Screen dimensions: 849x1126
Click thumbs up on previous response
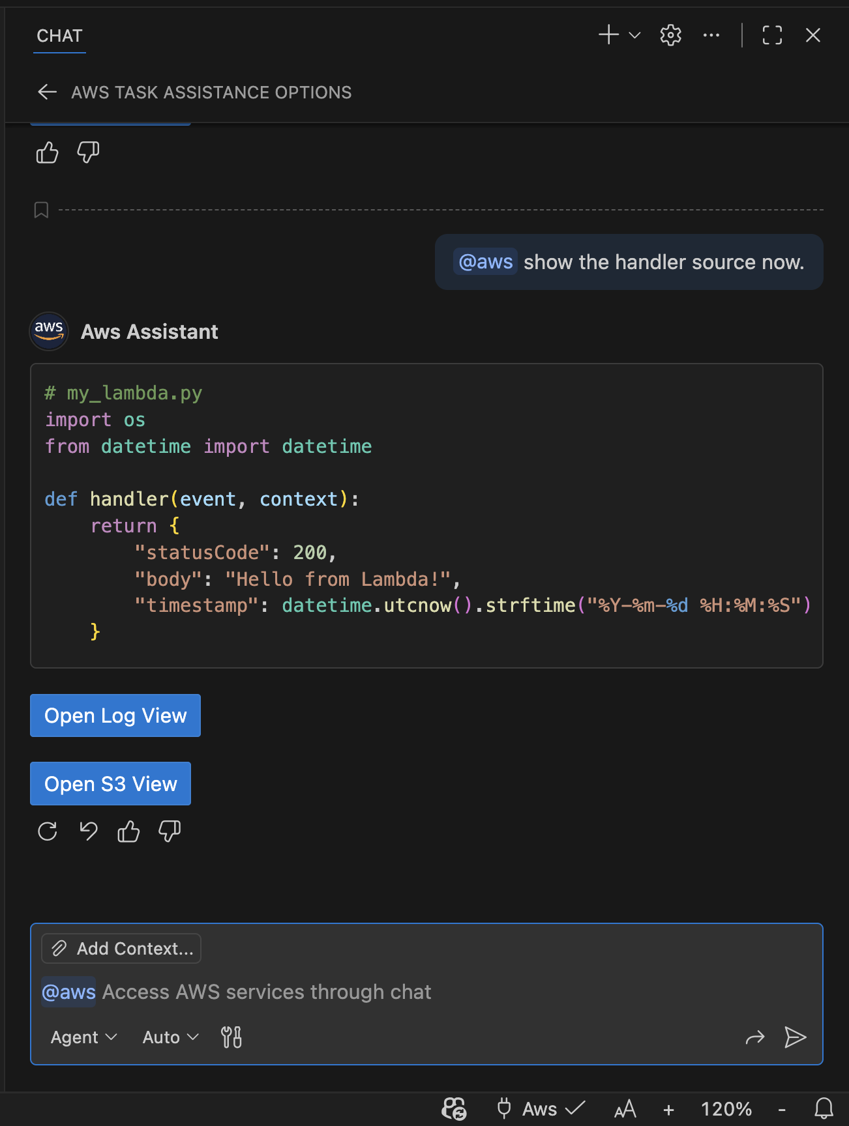[48, 153]
